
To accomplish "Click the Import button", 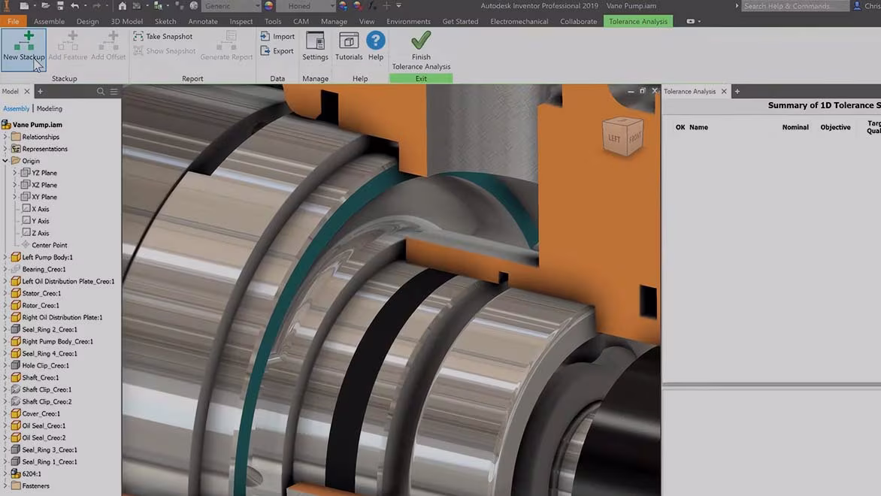I will pyautogui.click(x=277, y=36).
